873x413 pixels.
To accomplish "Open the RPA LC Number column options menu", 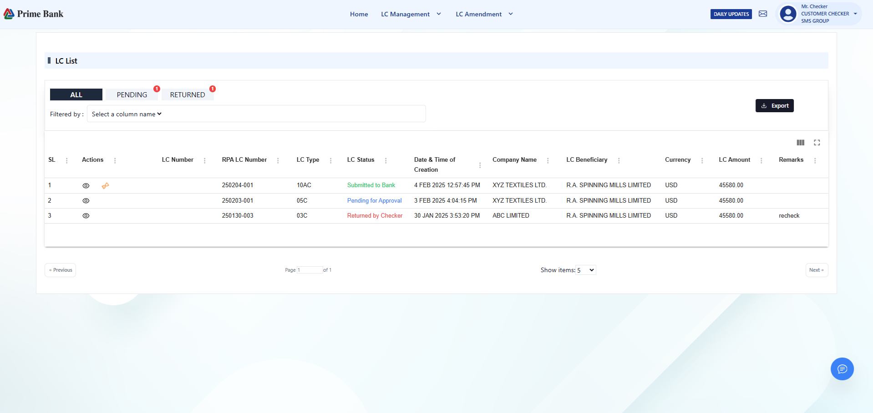I will 278,160.
